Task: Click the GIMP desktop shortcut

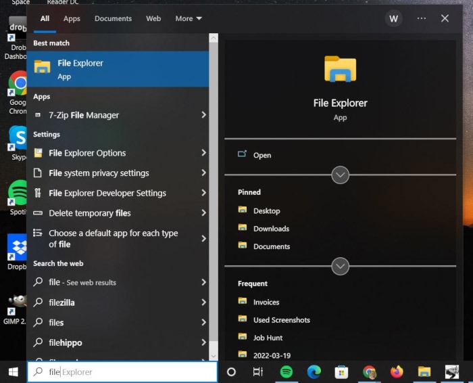Action: click(14, 308)
